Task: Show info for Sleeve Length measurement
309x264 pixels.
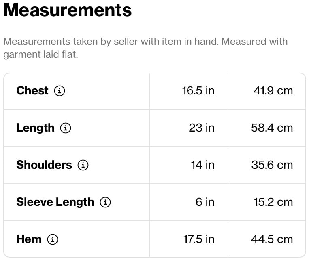Action: (105, 202)
